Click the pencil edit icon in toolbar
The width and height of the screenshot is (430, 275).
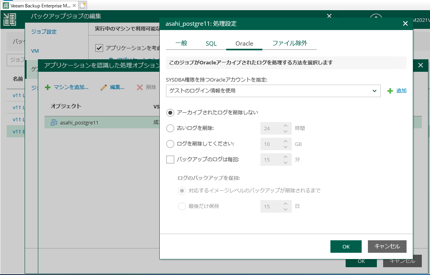tap(103, 87)
